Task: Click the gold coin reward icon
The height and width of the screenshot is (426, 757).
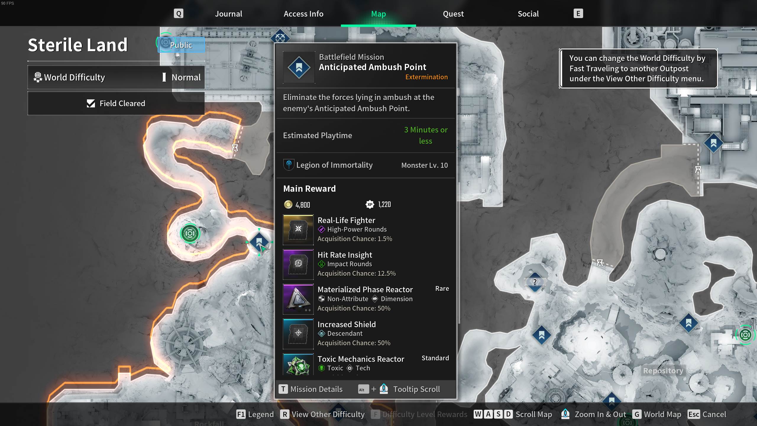Action: [x=288, y=204]
